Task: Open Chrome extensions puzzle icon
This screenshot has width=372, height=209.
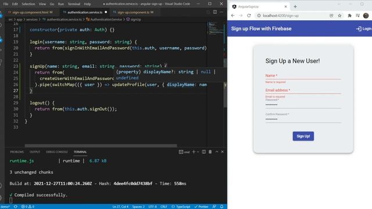Action: click(349, 16)
